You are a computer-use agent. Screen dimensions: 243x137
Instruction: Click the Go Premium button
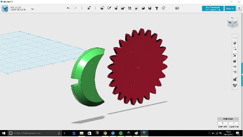pyautogui.click(x=212, y=8)
